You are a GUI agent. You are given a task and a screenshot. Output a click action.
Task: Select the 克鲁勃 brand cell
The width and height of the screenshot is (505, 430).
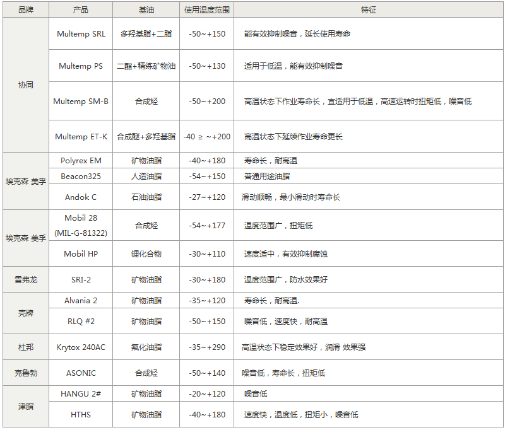pyautogui.click(x=26, y=373)
